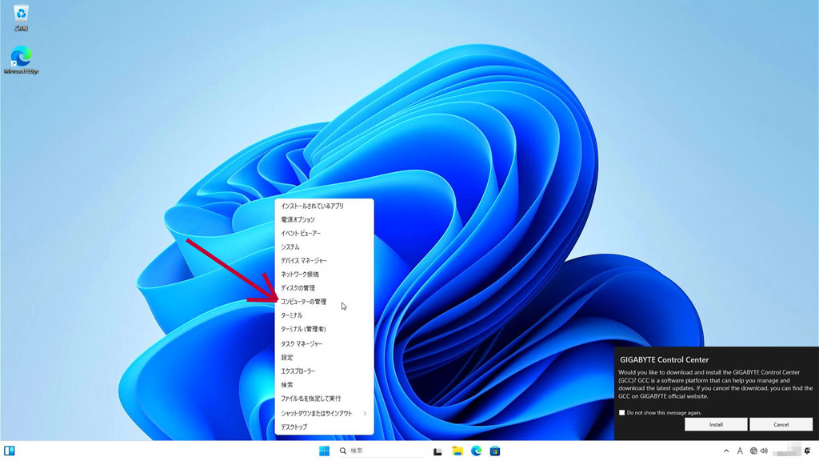Launch Microsoft Edge from the taskbar

pyautogui.click(x=477, y=451)
